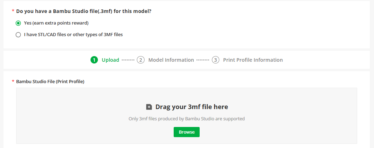The width and height of the screenshot is (374, 148).
Task: Click the "Only 3mf files produced" hint text
Action: click(187, 119)
